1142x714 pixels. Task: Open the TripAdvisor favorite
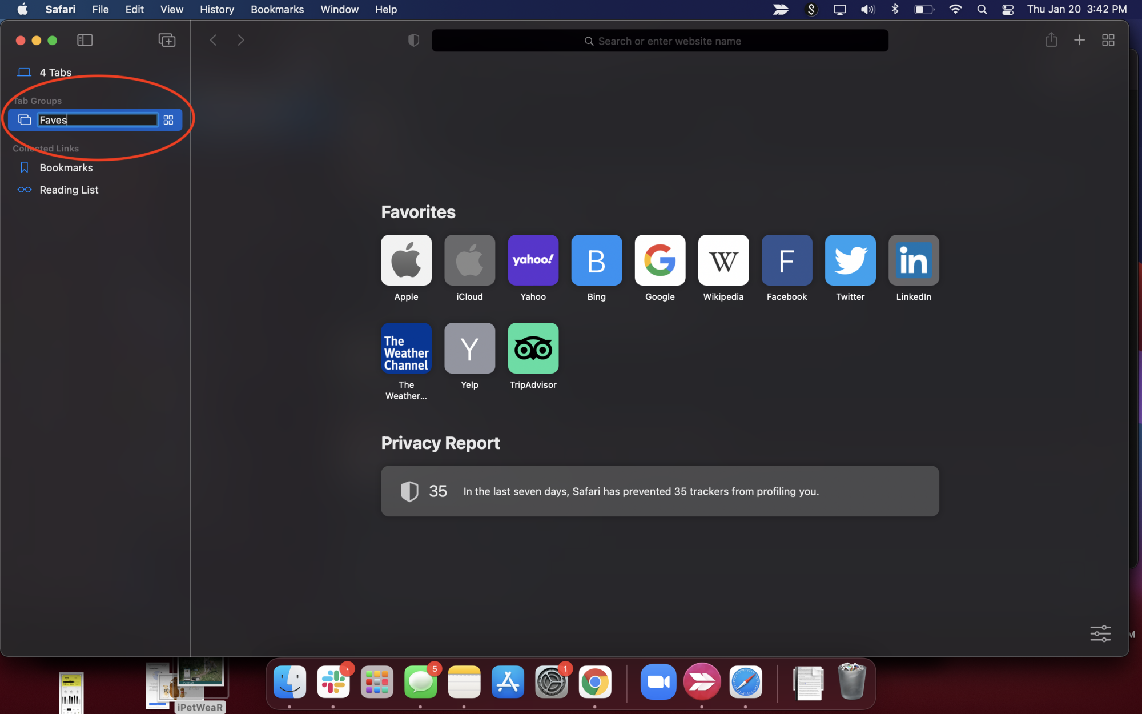[x=533, y=348]
